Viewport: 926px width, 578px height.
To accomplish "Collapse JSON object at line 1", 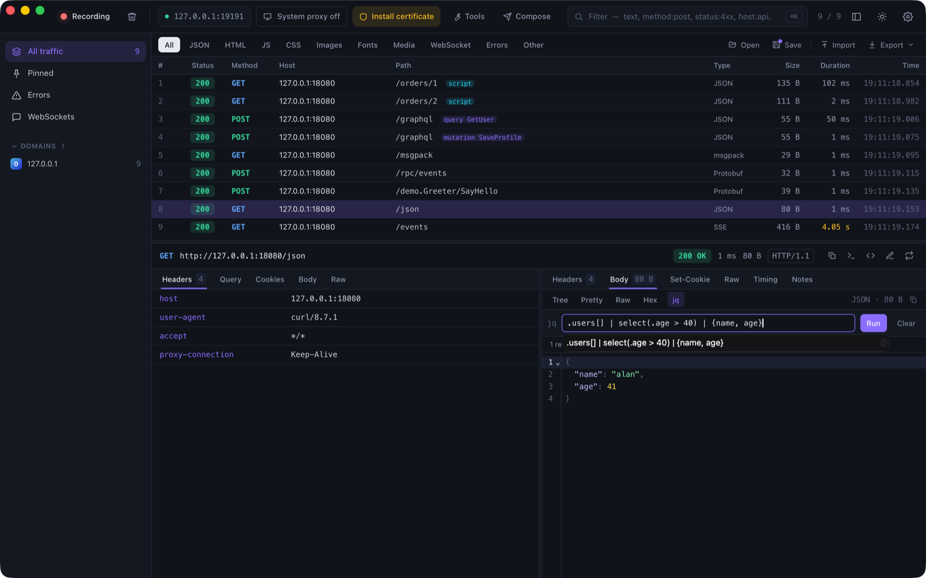I will [558, 363].
